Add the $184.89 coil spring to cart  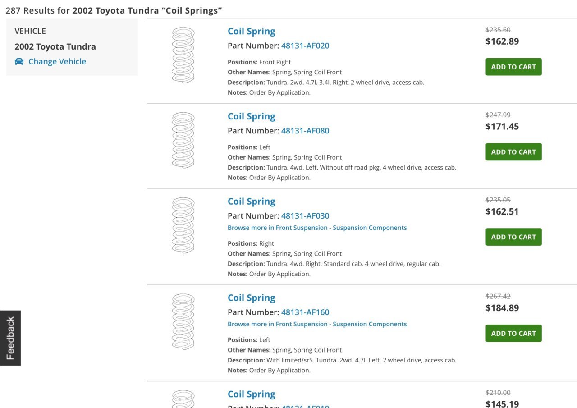513,334
